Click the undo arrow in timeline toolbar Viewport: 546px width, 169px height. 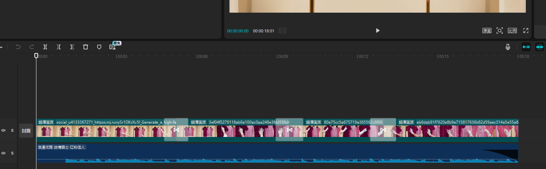[x=18, y=47]
